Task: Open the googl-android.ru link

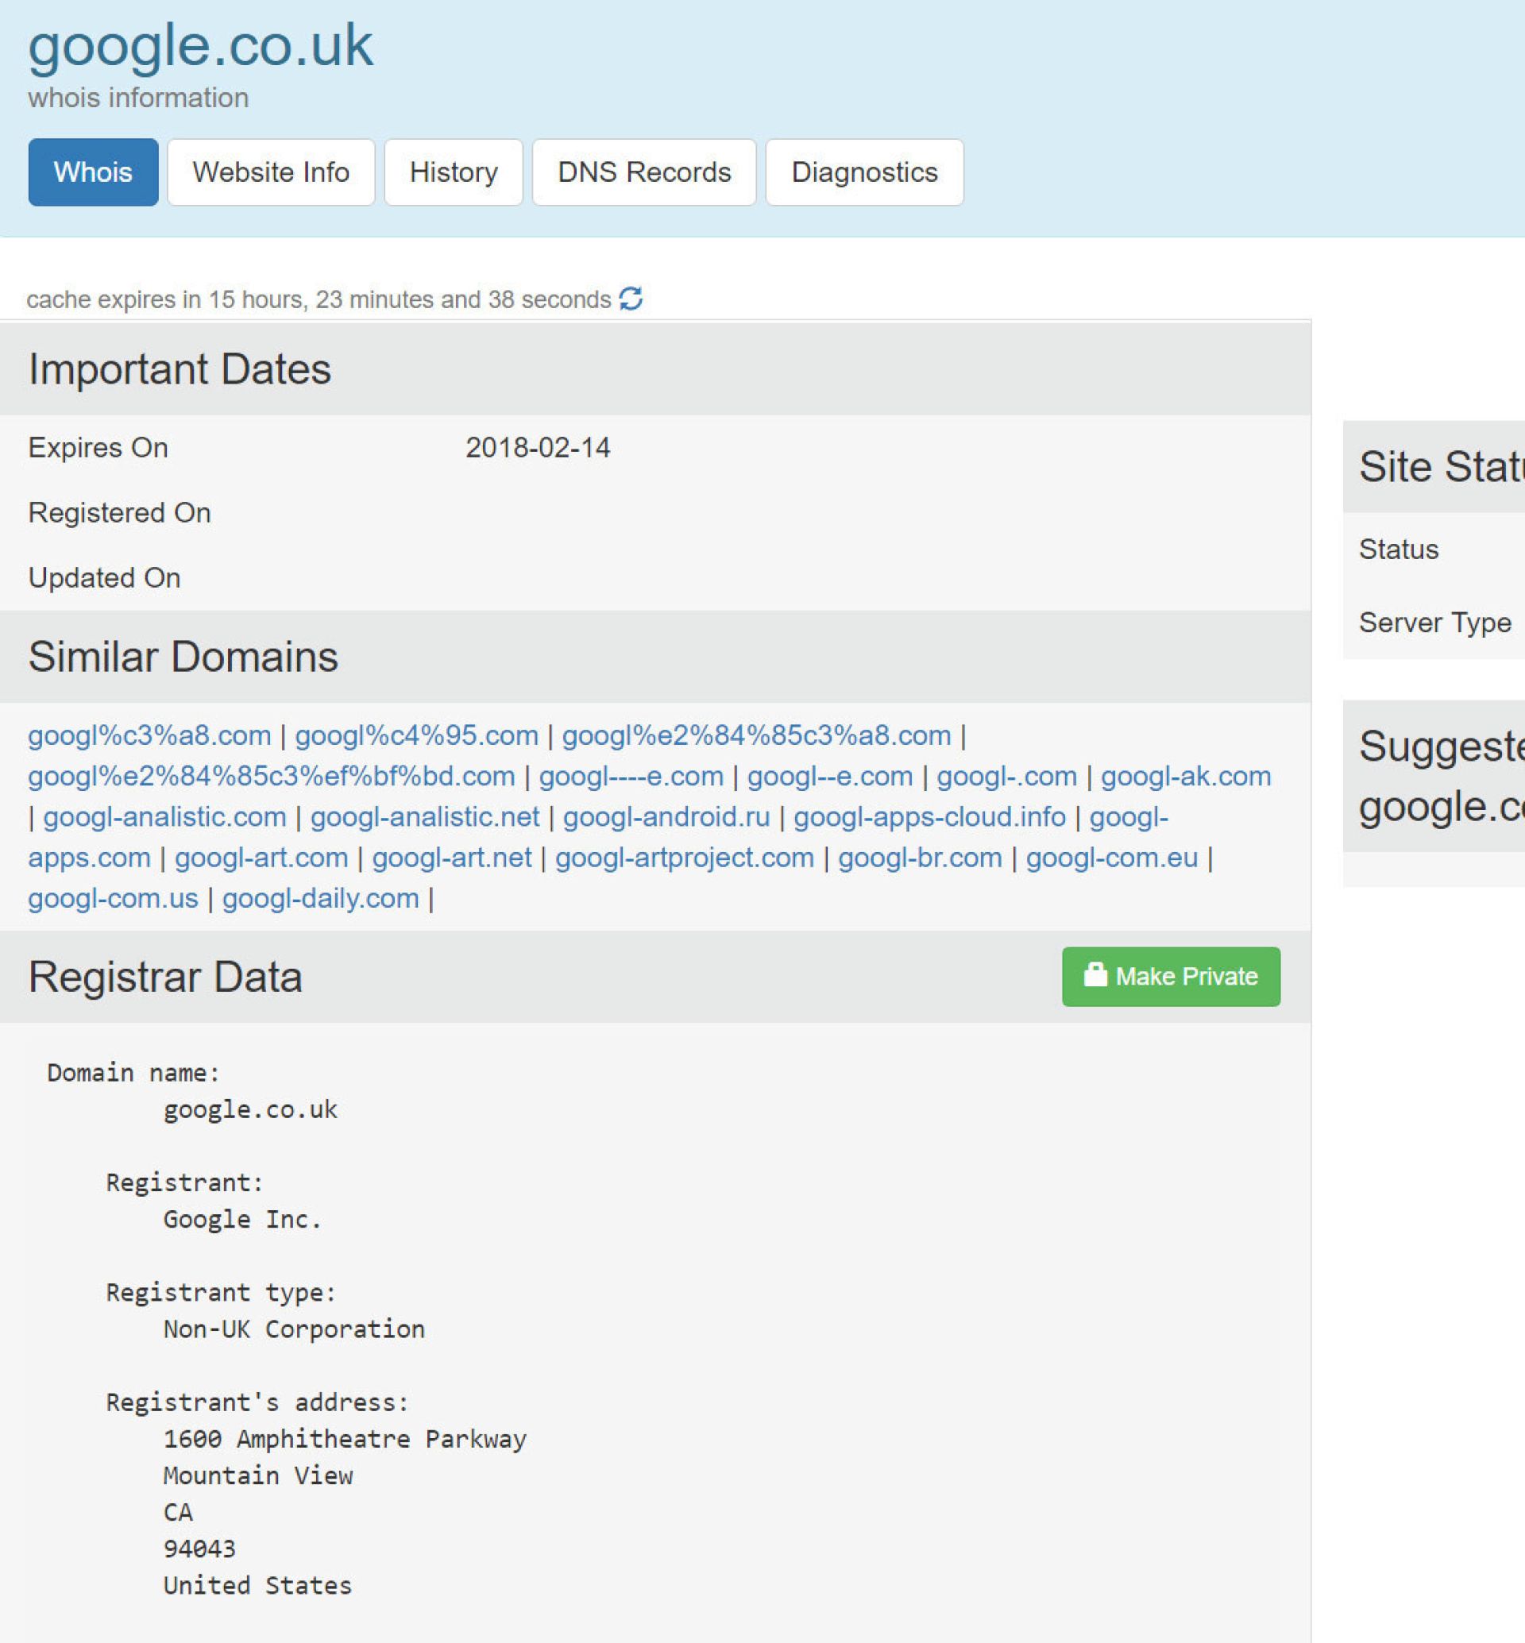Action: pyautogui.click(x=666, y=816)
